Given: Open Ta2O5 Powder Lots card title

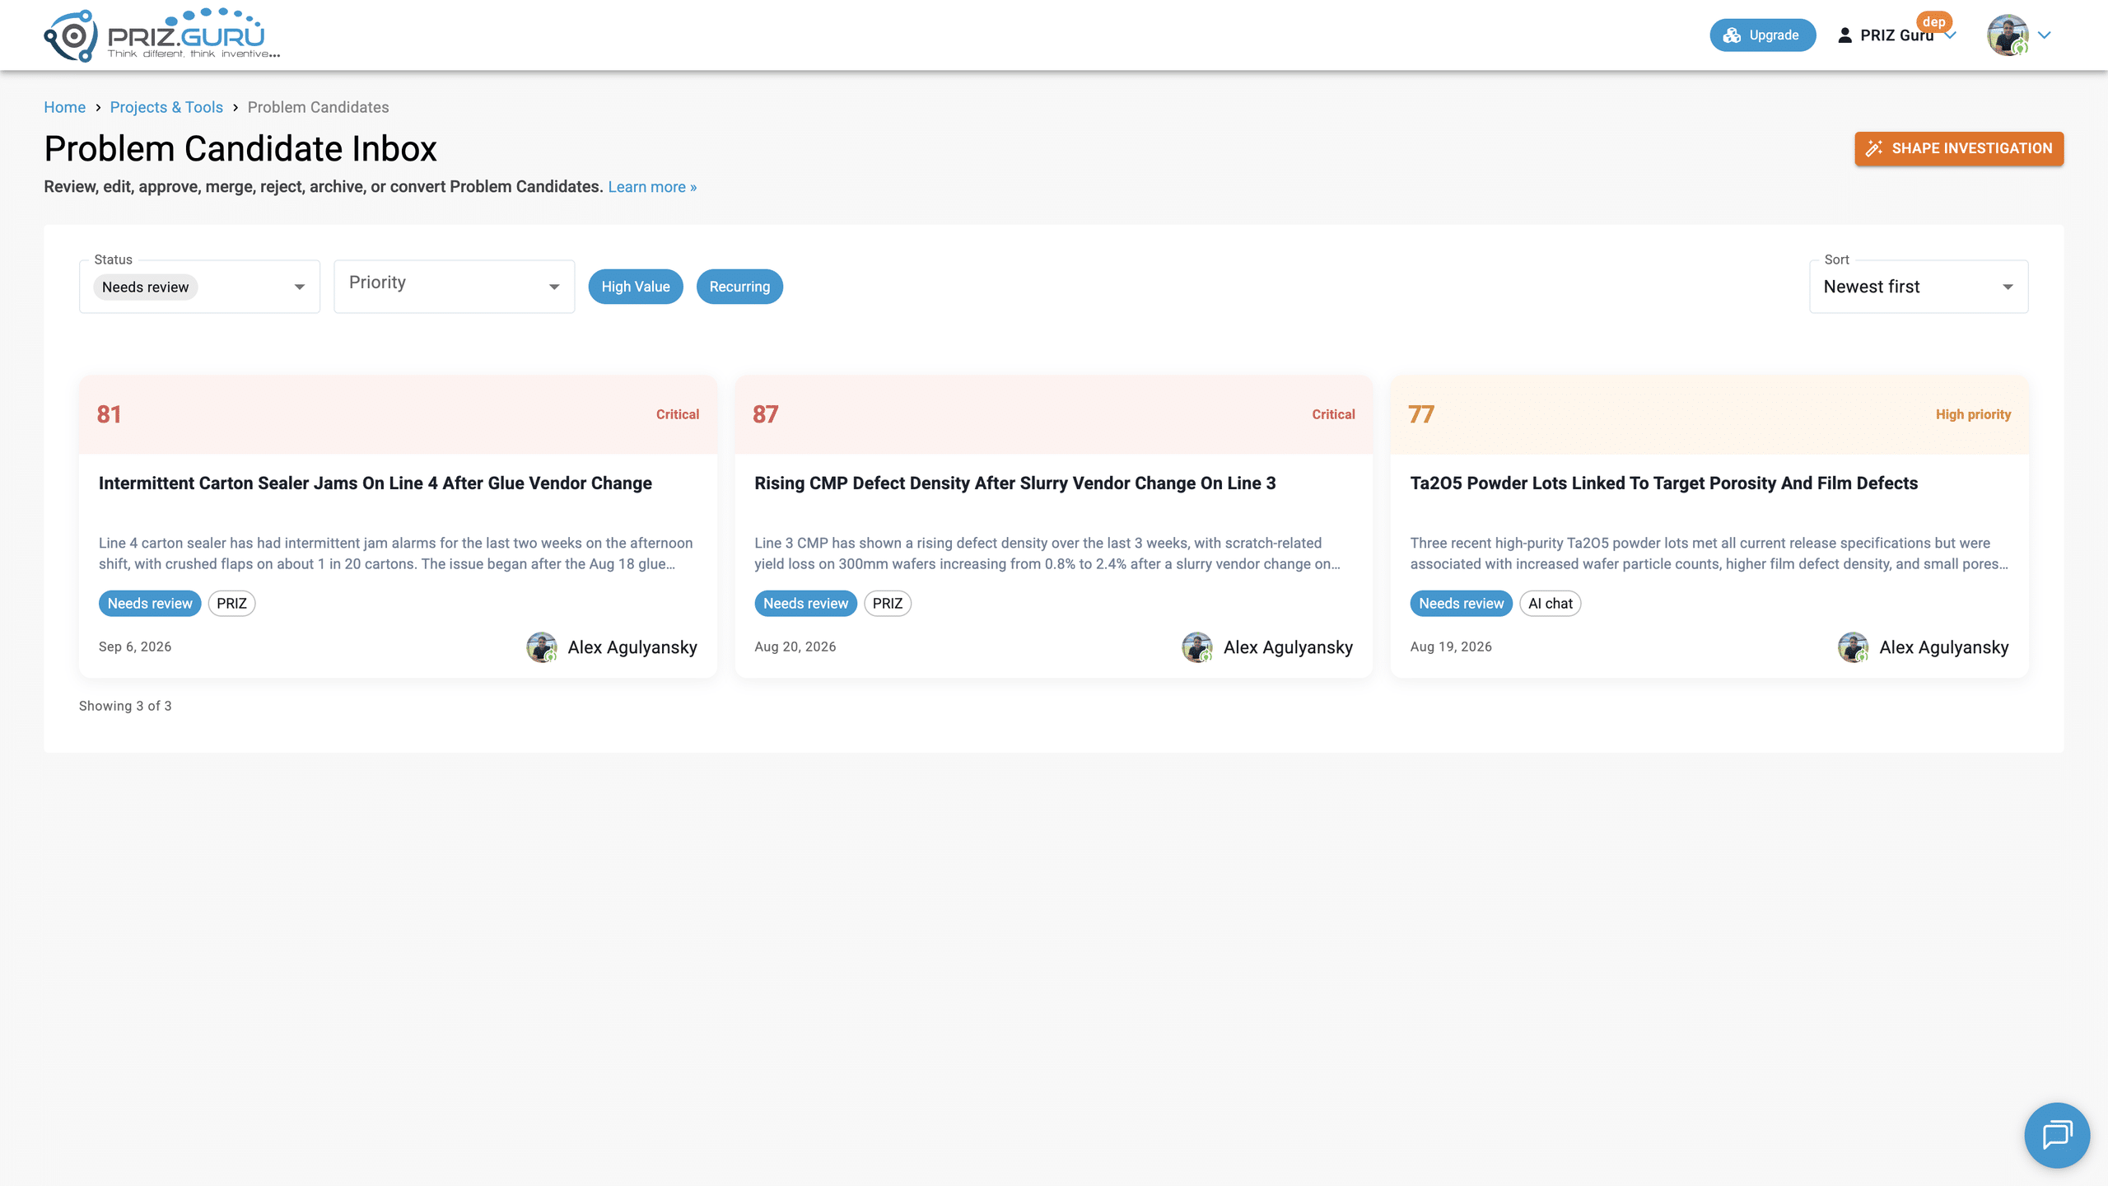Looking at the screenshot, I should coord(1664,483).
